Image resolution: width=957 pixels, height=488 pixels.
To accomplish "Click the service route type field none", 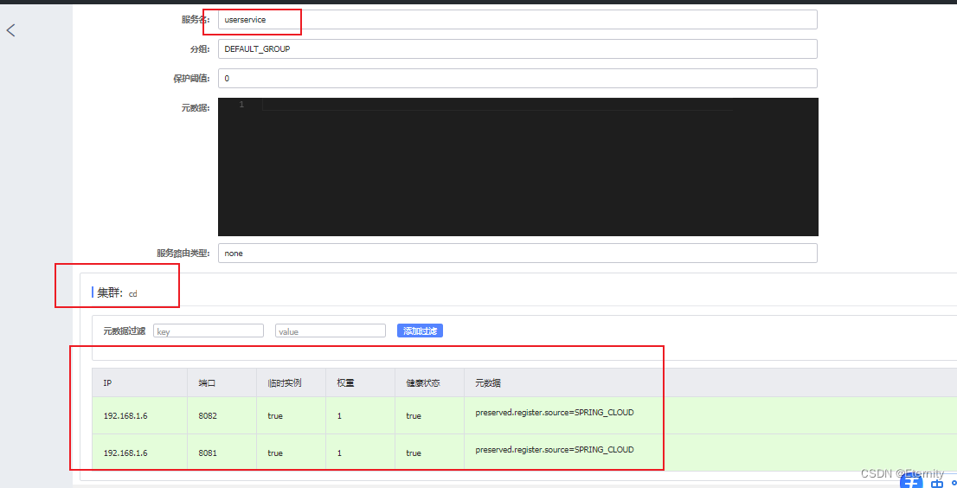I will (x=517, y=254).
